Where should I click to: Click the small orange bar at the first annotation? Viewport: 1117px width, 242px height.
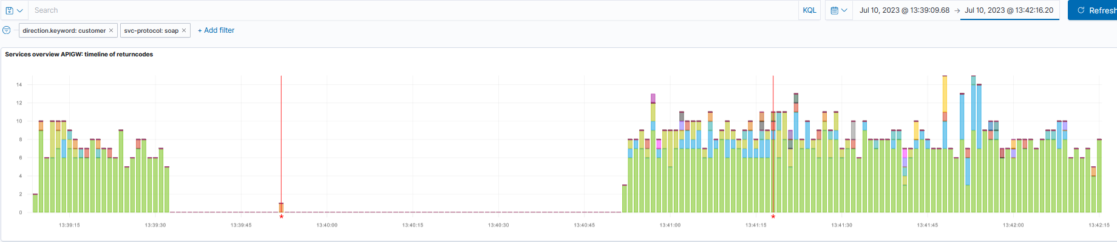click(x=281, y=207)
